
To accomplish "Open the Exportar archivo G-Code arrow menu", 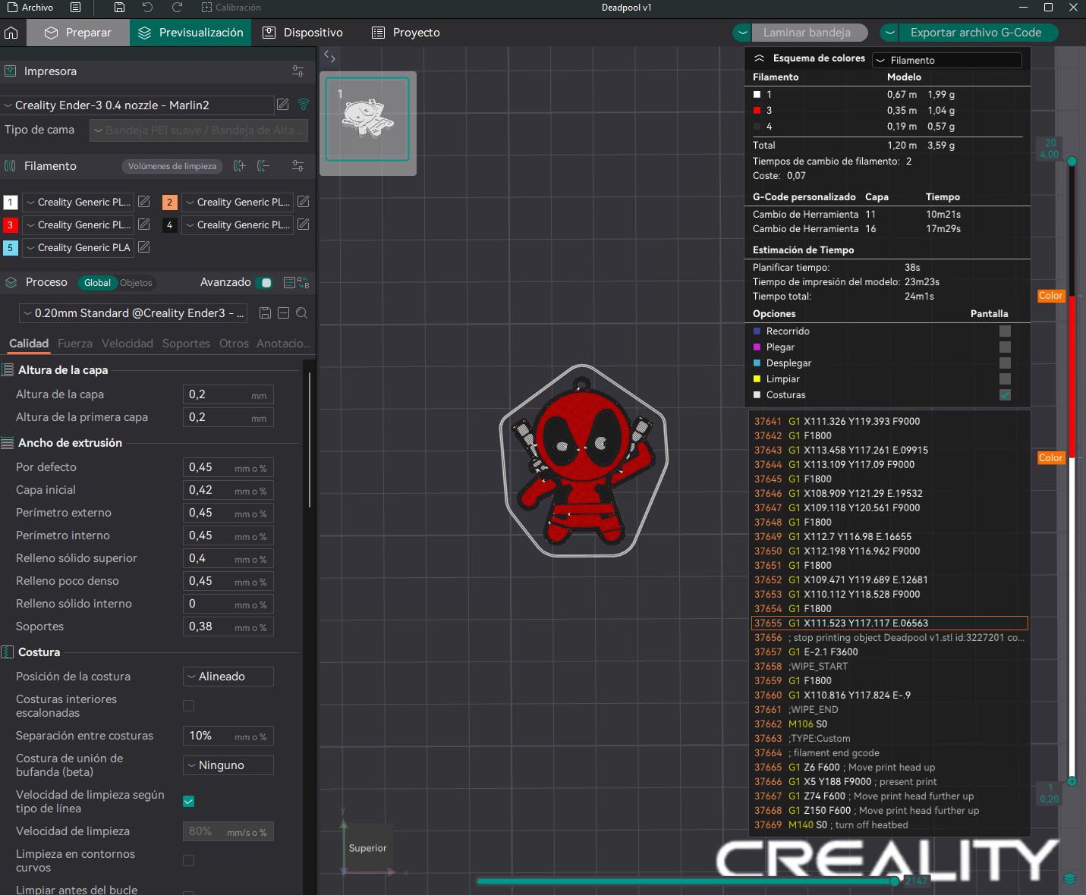I will coord(889,33).
